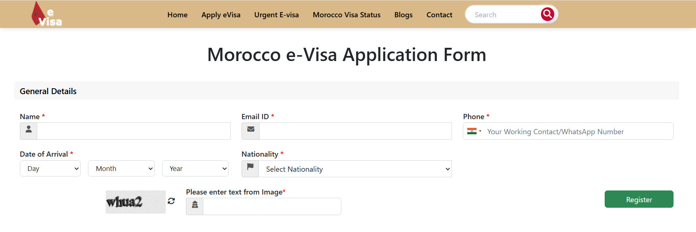The image size is (696, 232).
Task: Click the red search magnifier icon
Action: pyautogui.click(x=547, y=14)
